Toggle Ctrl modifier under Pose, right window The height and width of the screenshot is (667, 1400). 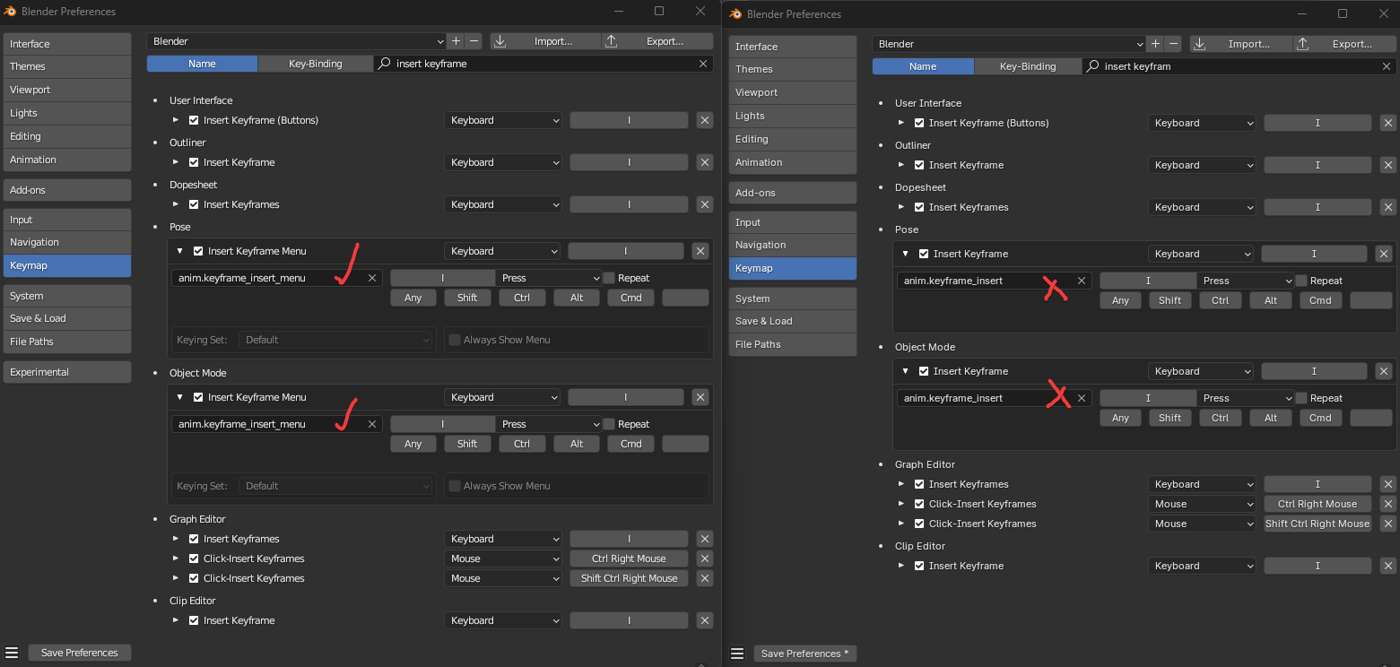click(1220, 300)
